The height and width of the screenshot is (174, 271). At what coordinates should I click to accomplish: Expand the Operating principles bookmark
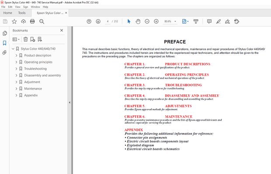(x=16, y=62)
